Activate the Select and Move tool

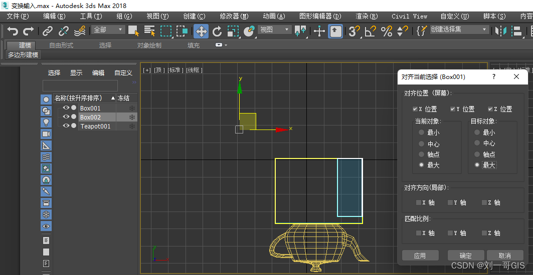click(201, 31)
